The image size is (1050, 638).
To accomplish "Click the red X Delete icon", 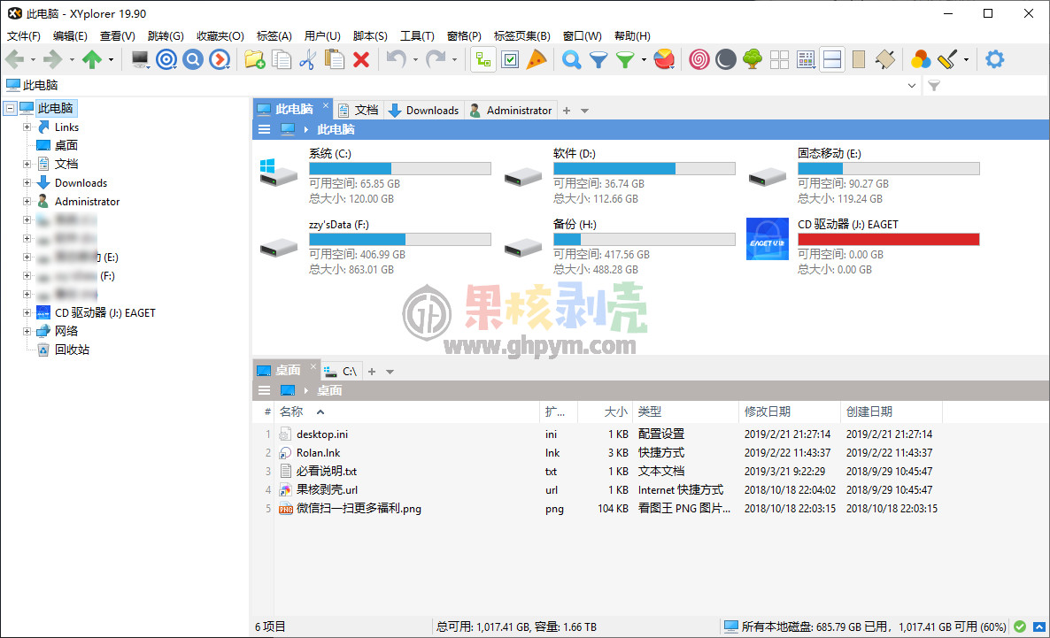I will tap(361, 59).
